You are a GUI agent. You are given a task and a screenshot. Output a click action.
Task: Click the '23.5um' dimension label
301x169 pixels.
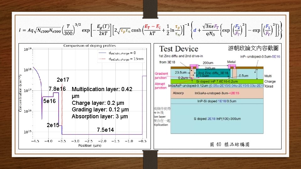pos(181,72)
